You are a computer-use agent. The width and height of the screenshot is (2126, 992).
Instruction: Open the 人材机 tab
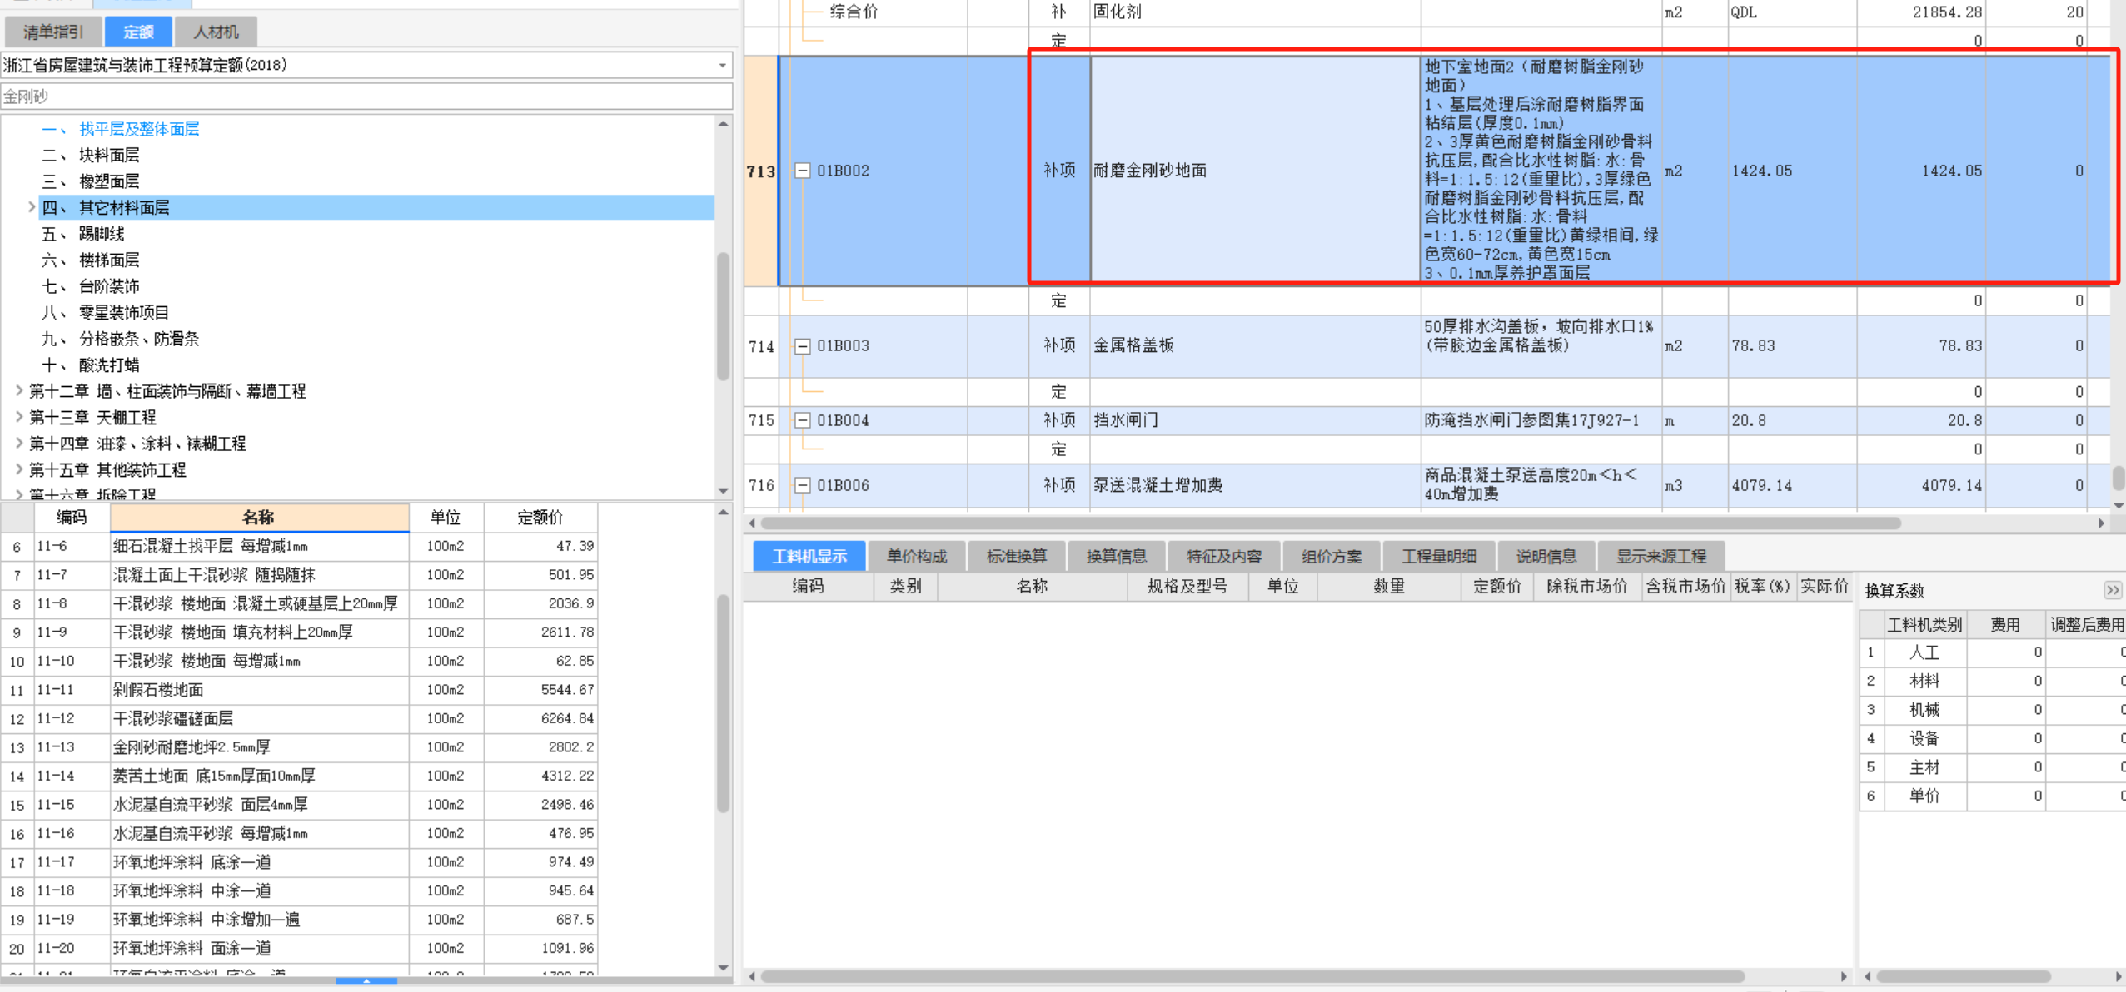tap(216, 32)
